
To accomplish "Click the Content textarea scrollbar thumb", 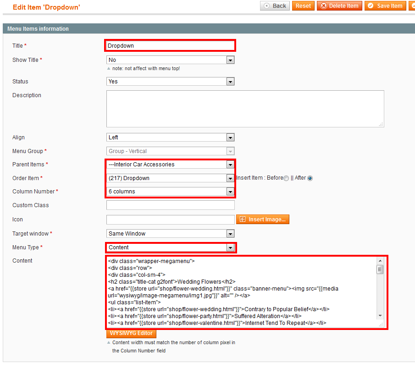I will pos(380,269).
